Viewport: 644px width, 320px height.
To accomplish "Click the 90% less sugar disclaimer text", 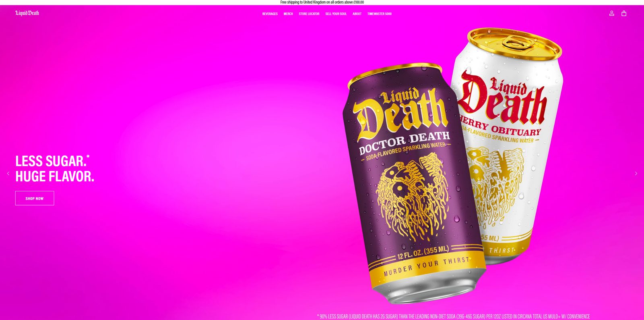I will pyautogui.click(x=453, y=316).
